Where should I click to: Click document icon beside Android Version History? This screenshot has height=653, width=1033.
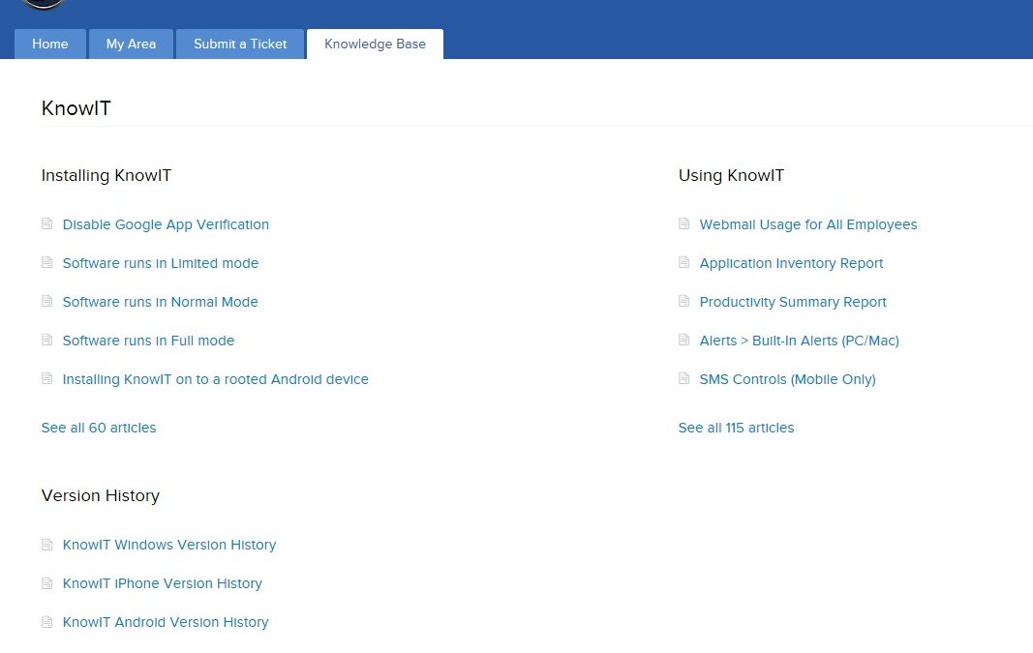pos(46,622)
